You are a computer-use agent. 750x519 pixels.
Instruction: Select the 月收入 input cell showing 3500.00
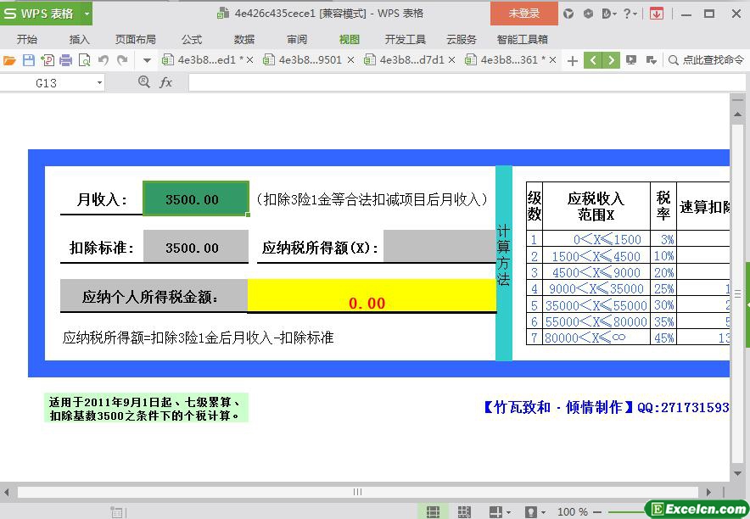pyautogui.click(x=195, y=199)
